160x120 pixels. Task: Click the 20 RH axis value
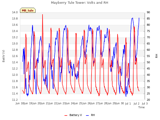(148, 100)
